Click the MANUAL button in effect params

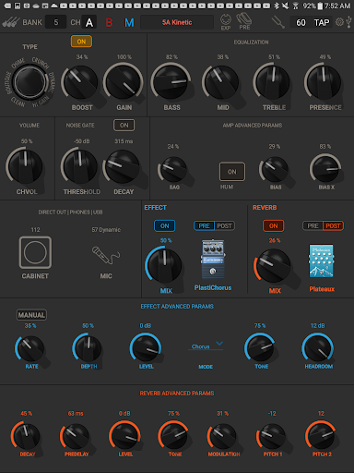31,315
